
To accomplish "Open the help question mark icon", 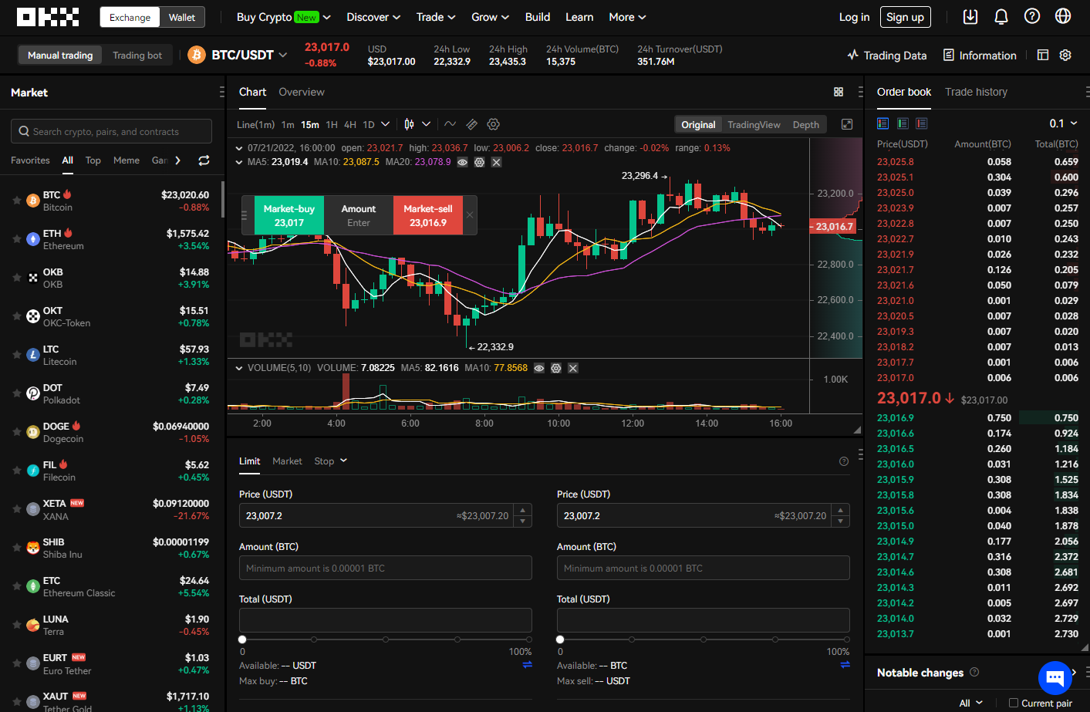I will click(1032, 16).
